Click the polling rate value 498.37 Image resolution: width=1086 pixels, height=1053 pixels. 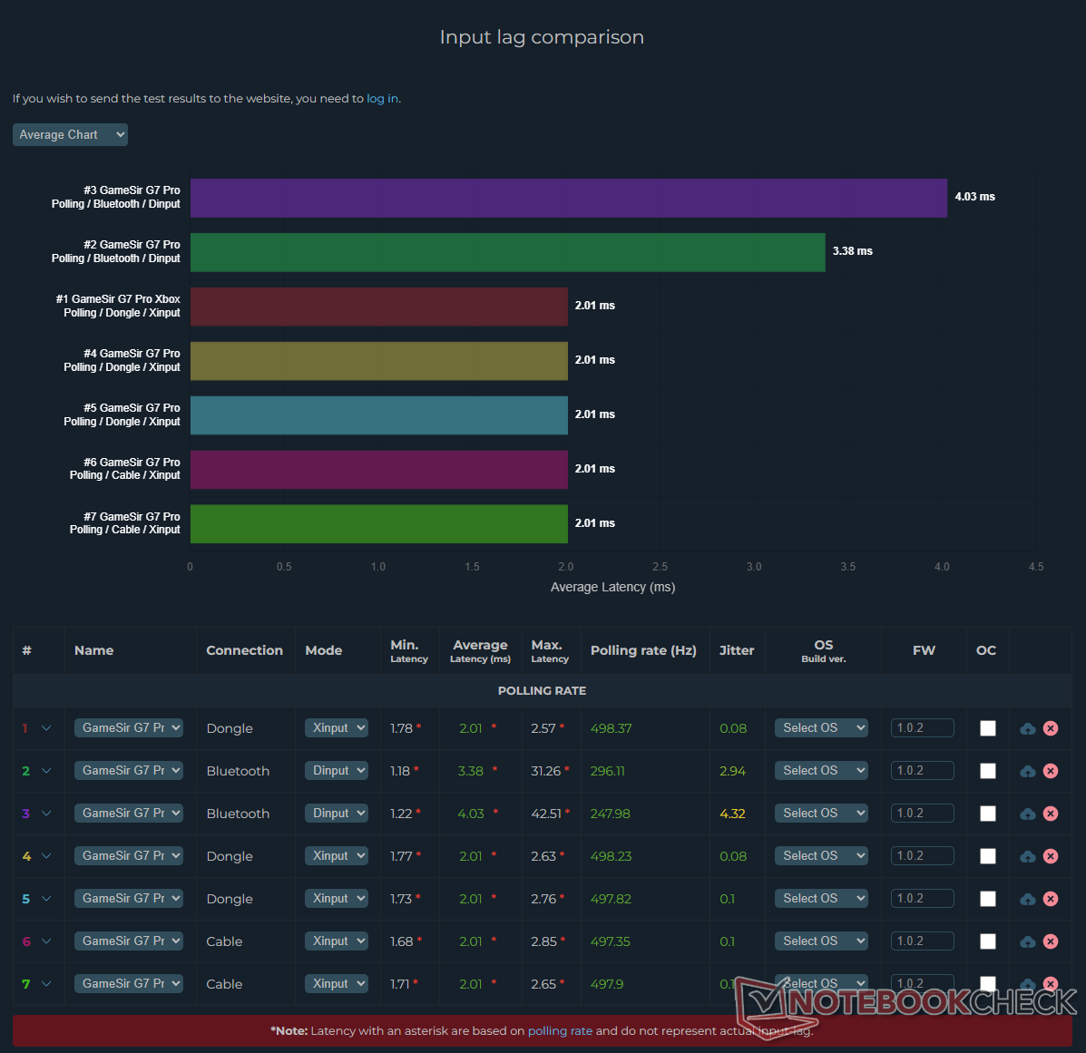pyautogui.click(x=611, y=728)
